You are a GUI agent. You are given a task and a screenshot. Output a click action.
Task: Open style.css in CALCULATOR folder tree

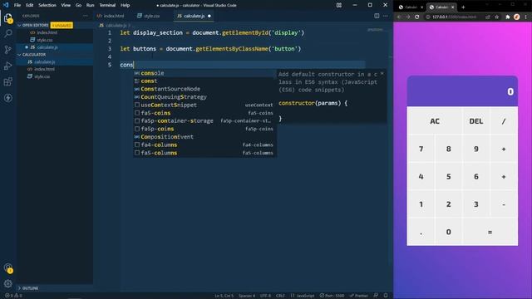click(42, 76)
